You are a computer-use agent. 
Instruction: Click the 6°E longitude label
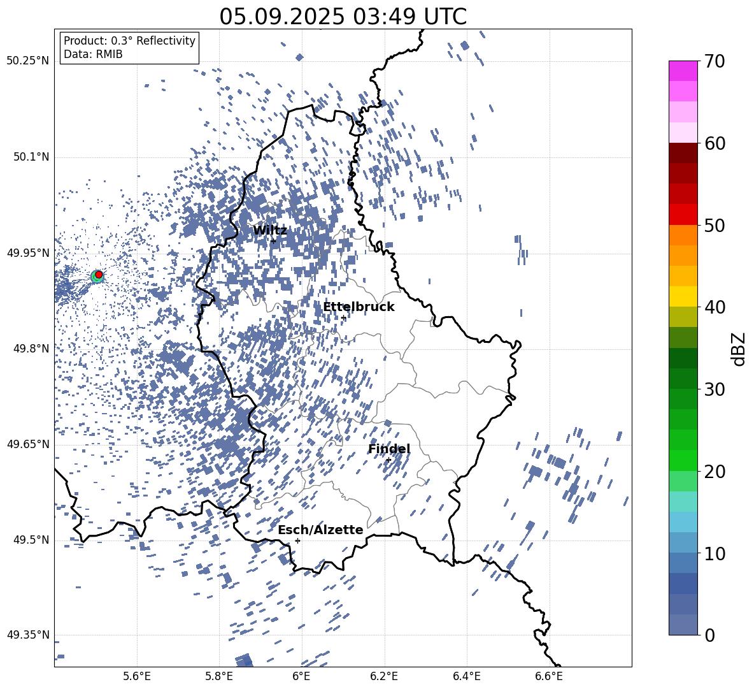[301, 676]
